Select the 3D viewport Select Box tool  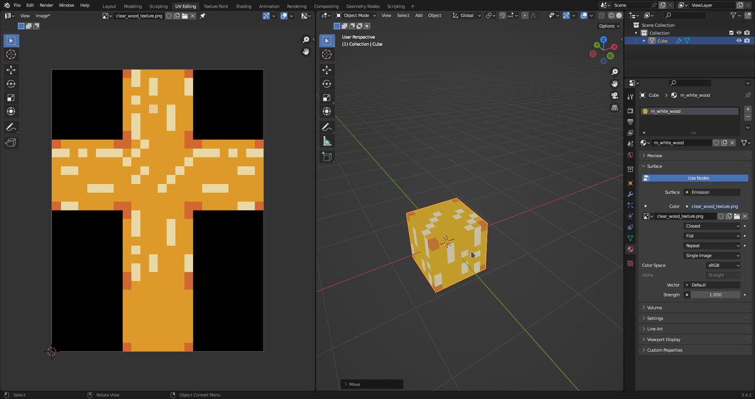(x=327, y=41)
